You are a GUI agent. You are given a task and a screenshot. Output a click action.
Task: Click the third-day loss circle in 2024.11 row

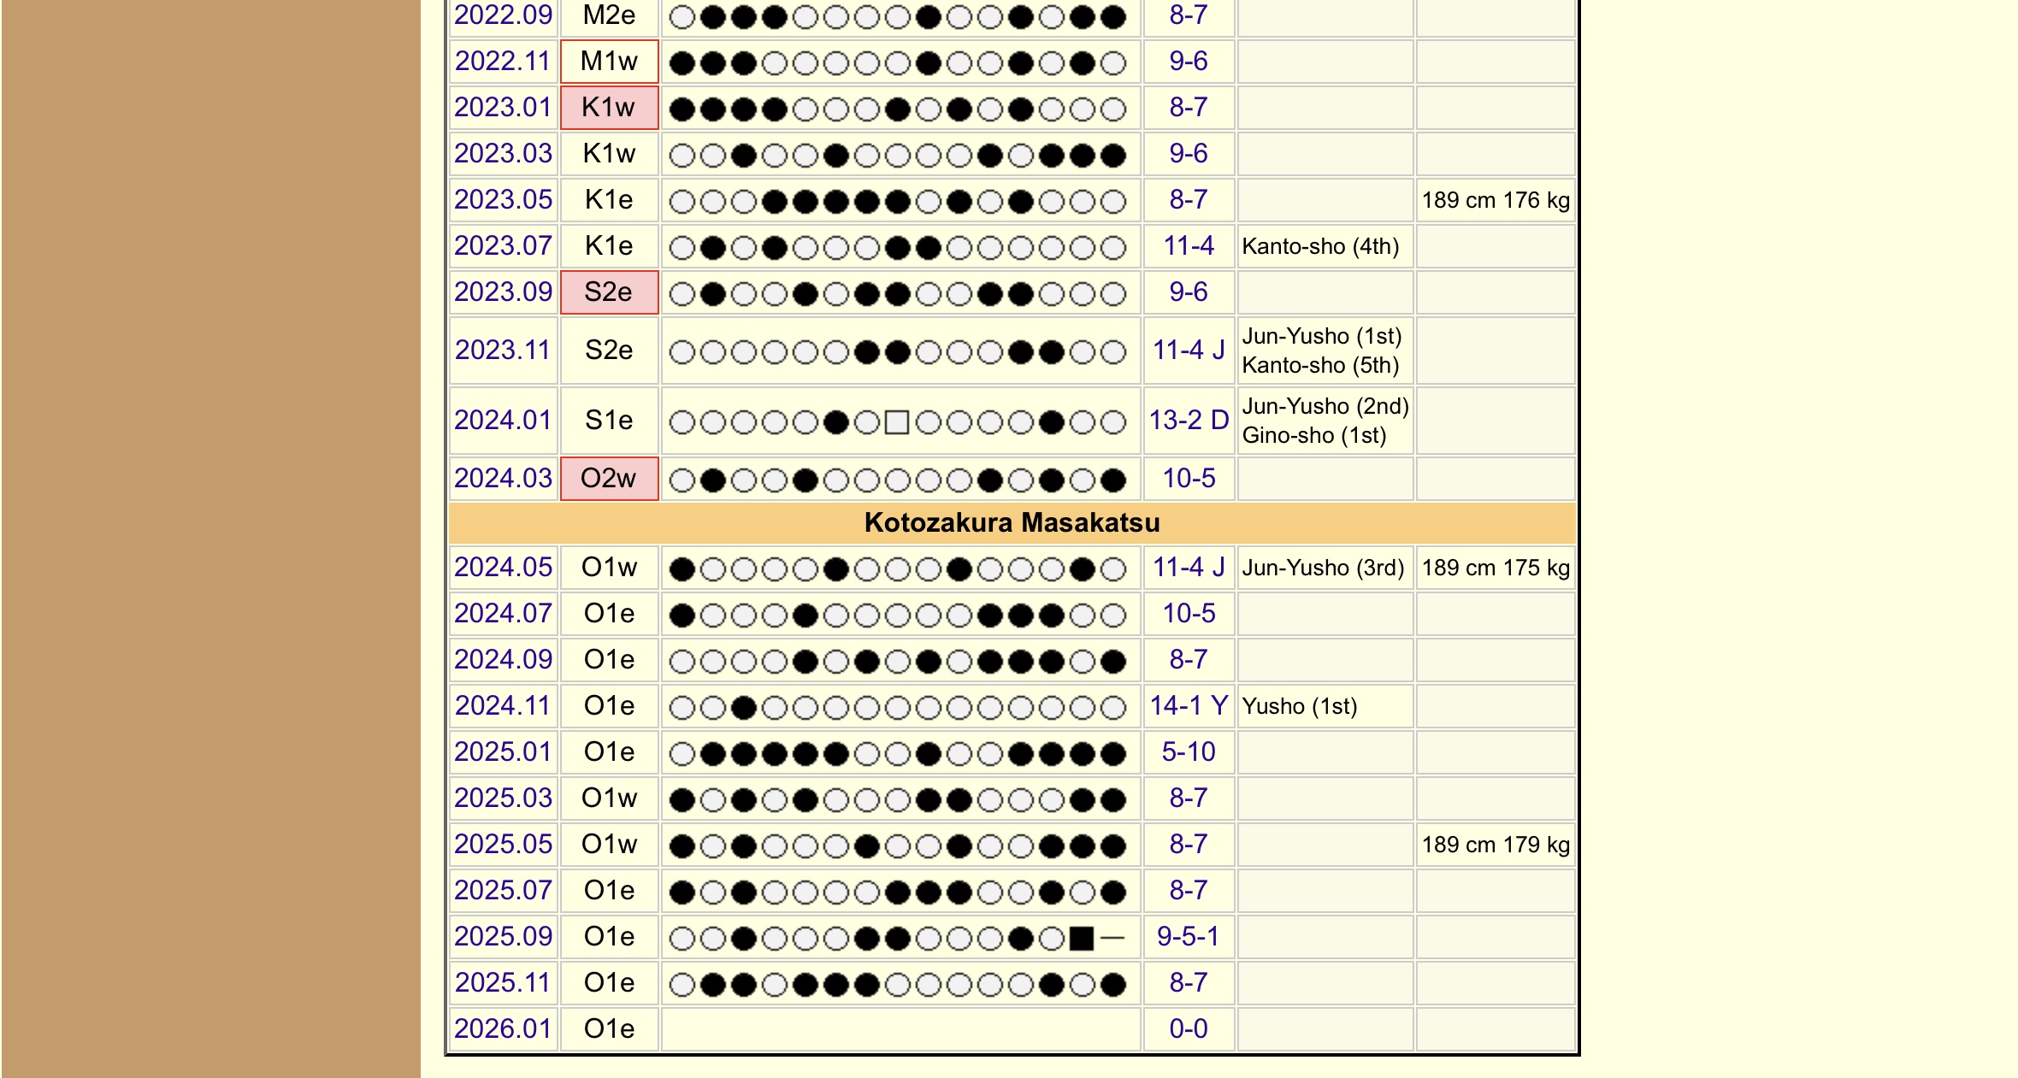pyautogui.click(x=744, y=708)
